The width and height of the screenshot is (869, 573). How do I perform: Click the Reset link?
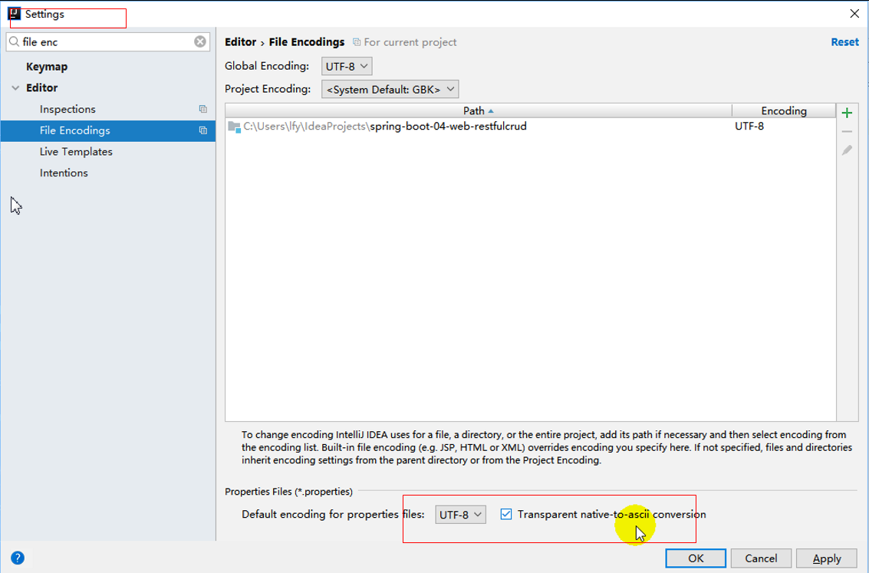point(844,42)
